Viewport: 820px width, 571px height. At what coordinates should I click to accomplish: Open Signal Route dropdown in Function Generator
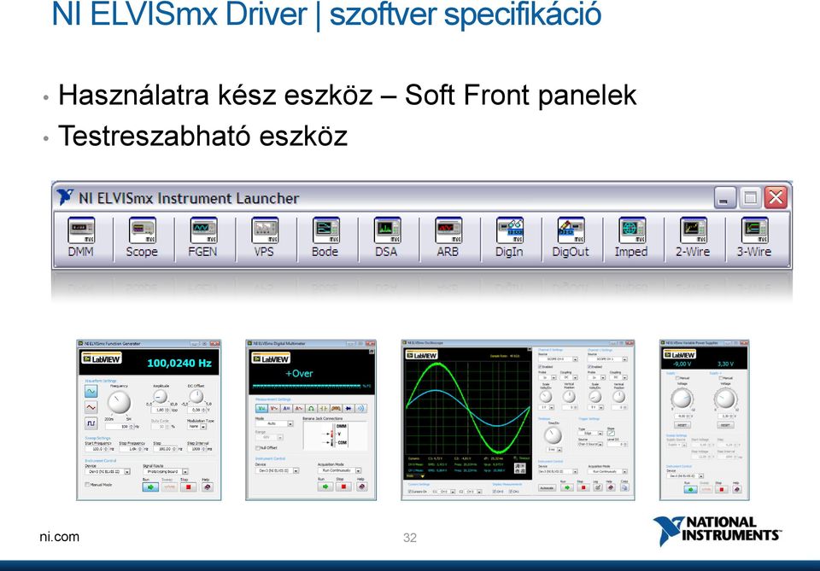[x=166, y=471]
